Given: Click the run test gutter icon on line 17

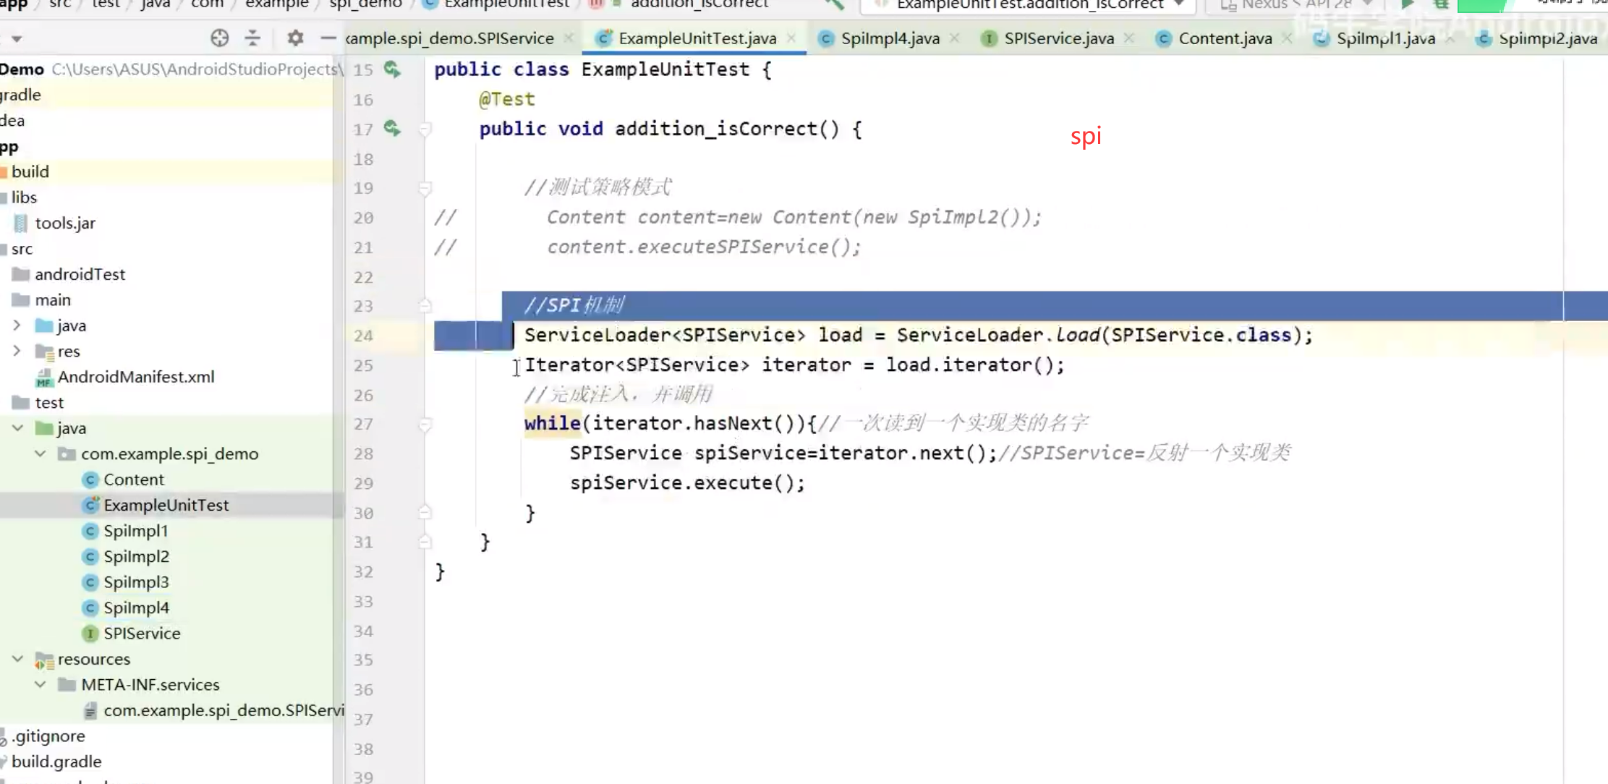Looking at the screenshot, I should (x=392, y=128).
